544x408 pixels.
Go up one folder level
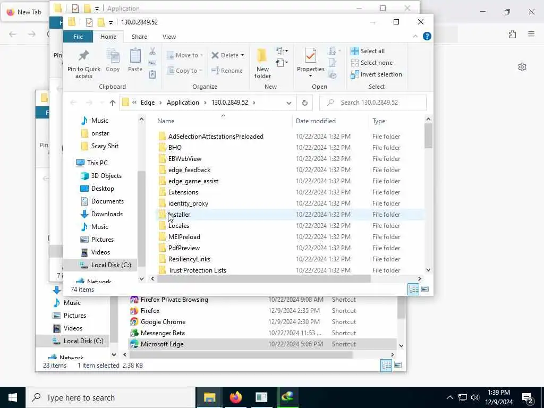click(113, 103)
